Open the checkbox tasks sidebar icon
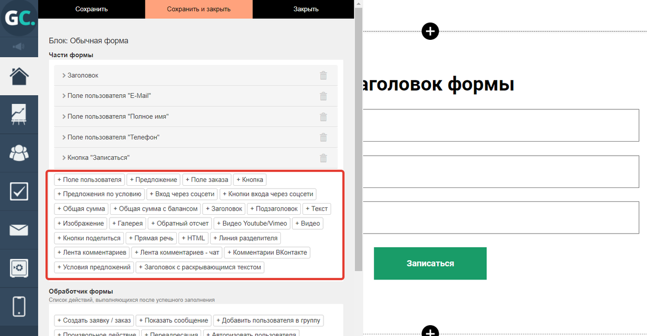The width and height of the screenshot is (647, 336). [19, 192]
